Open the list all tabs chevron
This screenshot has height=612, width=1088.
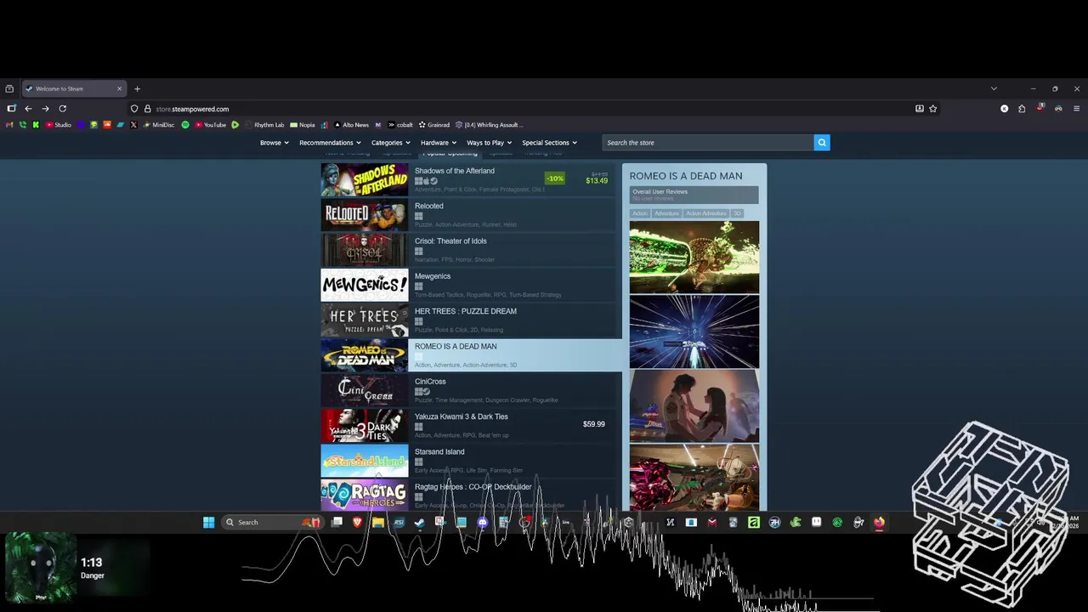994,88
